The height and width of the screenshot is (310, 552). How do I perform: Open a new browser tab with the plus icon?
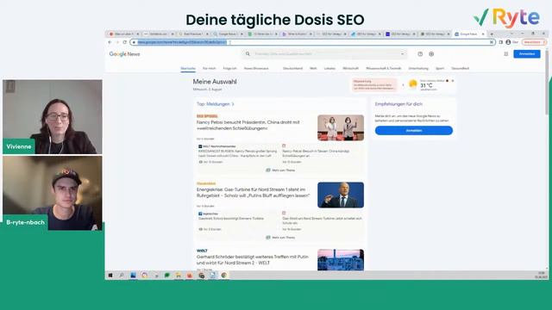[x=492, y=34]
